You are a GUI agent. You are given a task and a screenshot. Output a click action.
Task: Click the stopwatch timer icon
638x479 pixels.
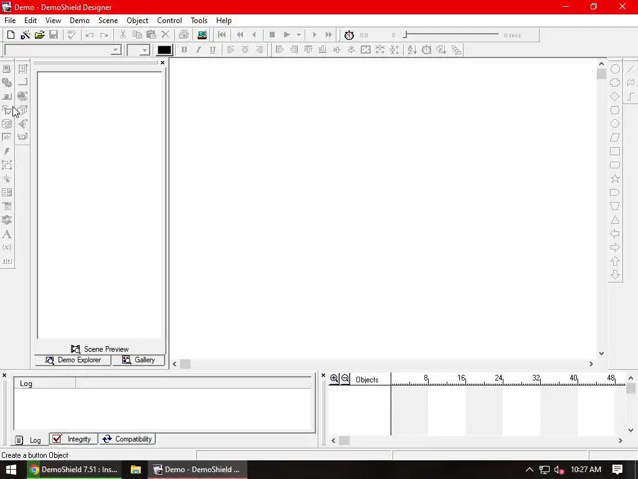pyautogui.click(x=349, y=36)
